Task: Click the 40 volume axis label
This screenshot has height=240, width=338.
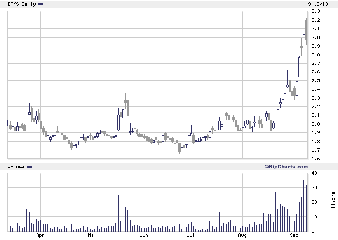Action: coord(314,173)
